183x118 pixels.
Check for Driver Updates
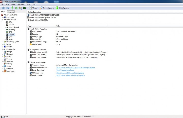tap(47, 8)
